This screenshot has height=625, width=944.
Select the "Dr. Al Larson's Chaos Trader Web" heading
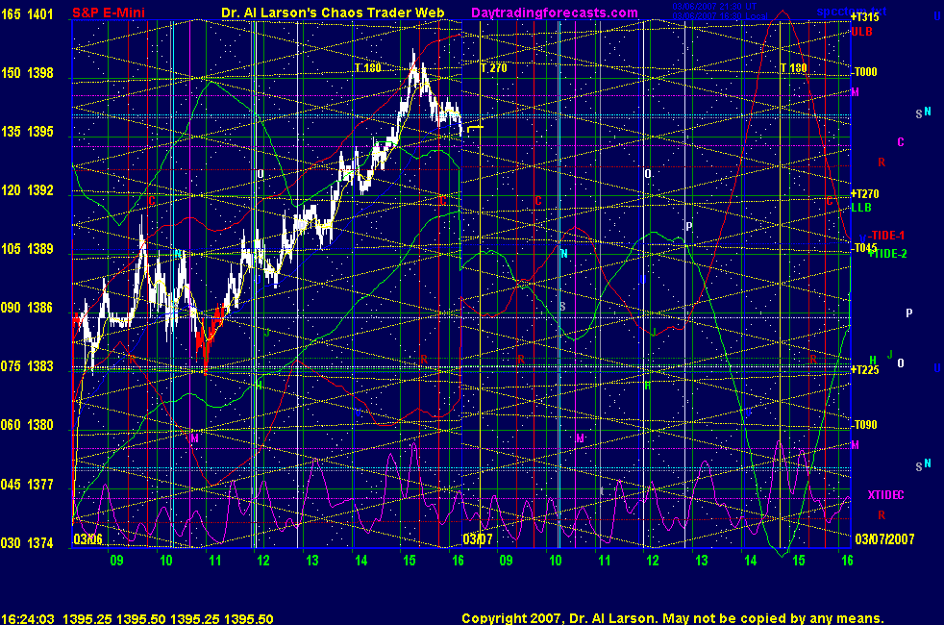333,12
